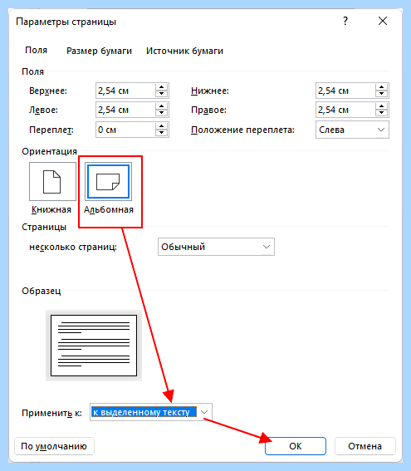Image resolution: width=411 pixels, height=471 pixels.
Task: Increase the Левое margin value
Action: (x=162, y=106)
